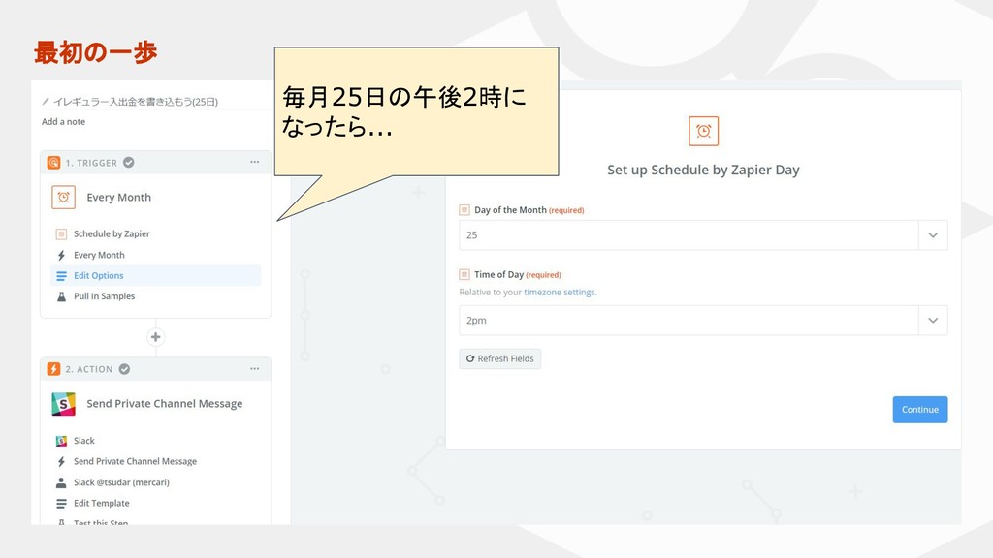Click the Set up Schedule by Zapier Day heading
The image size is (993, 558).
coord(704,170)
